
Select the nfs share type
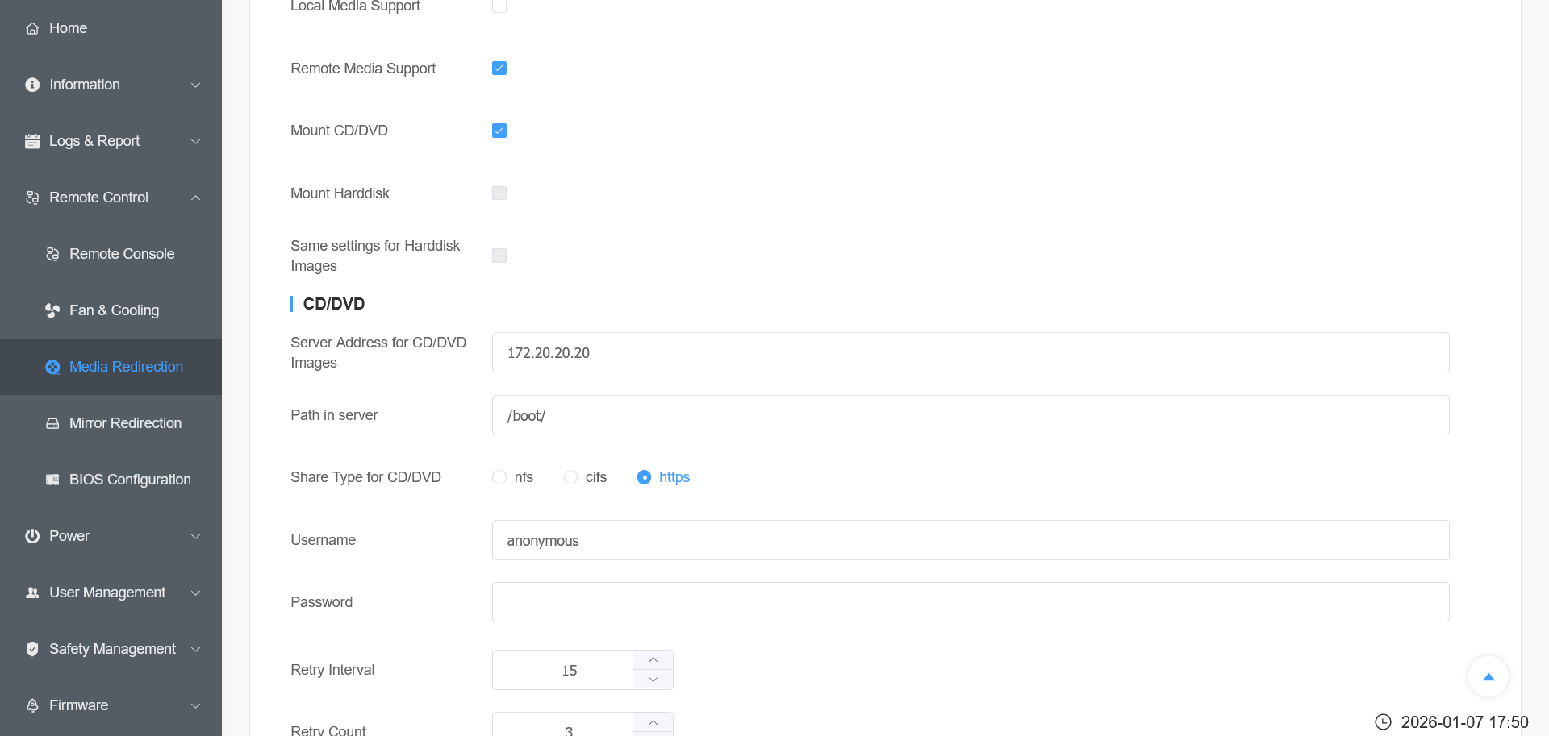[499, 477]
